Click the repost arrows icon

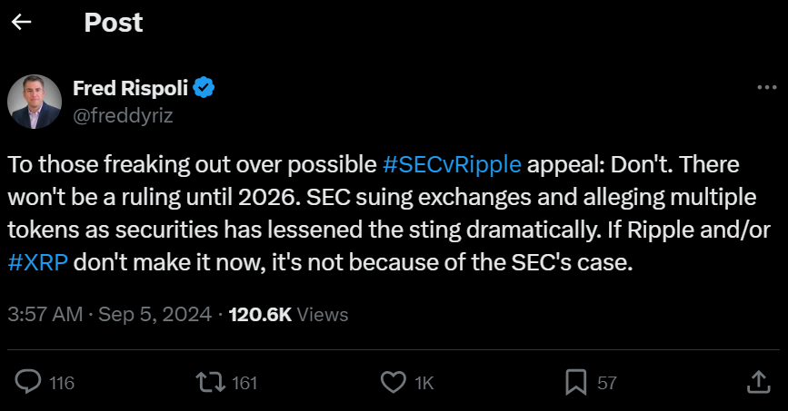click(x=213, y=383)
